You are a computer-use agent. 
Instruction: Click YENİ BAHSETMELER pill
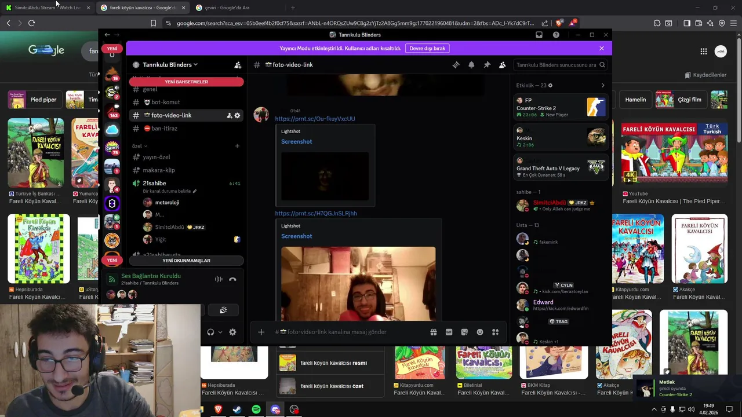[x=186, y=82]
